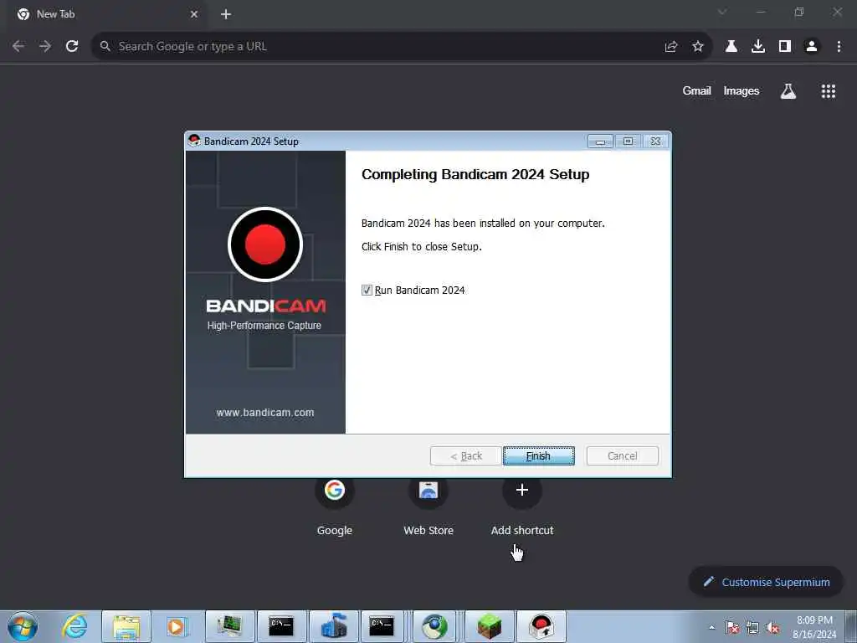857x643 pixels.
Task: Click the Back button in Setup
Action: pyautogui.click(x=465, y=455)
